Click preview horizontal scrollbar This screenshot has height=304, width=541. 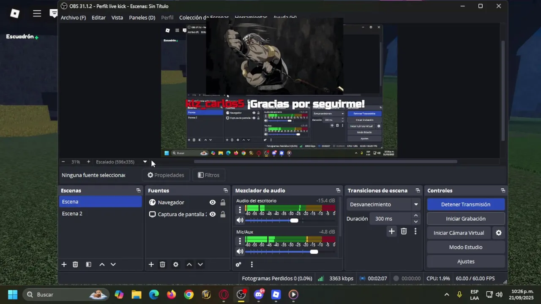click(x=325, y=161)
